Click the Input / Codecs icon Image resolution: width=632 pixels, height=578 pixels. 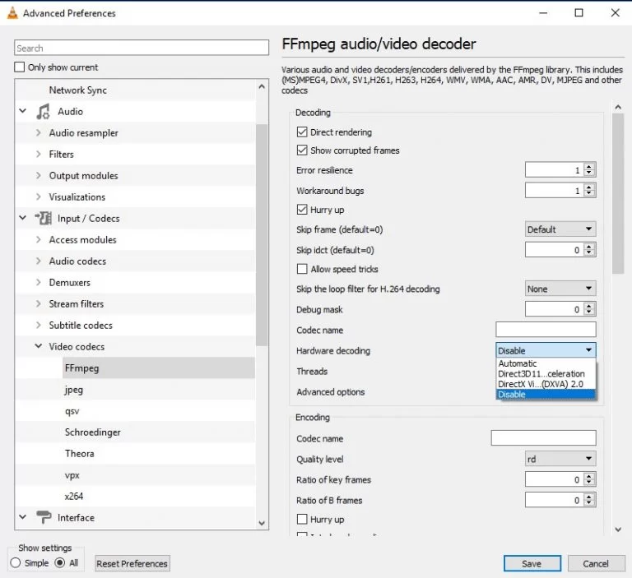[43, 219]
